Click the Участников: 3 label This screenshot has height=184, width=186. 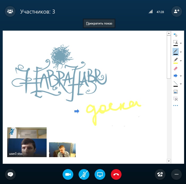38,12
